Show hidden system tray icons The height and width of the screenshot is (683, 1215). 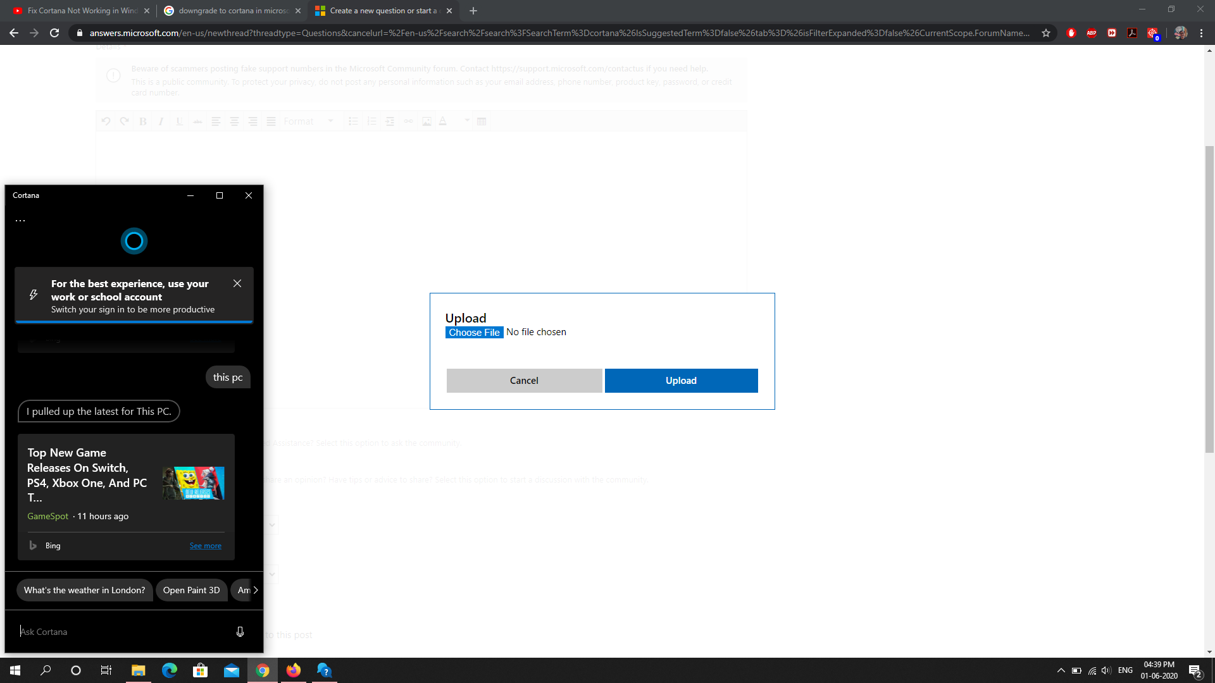pyautogui.click(x=1061, y=670)
